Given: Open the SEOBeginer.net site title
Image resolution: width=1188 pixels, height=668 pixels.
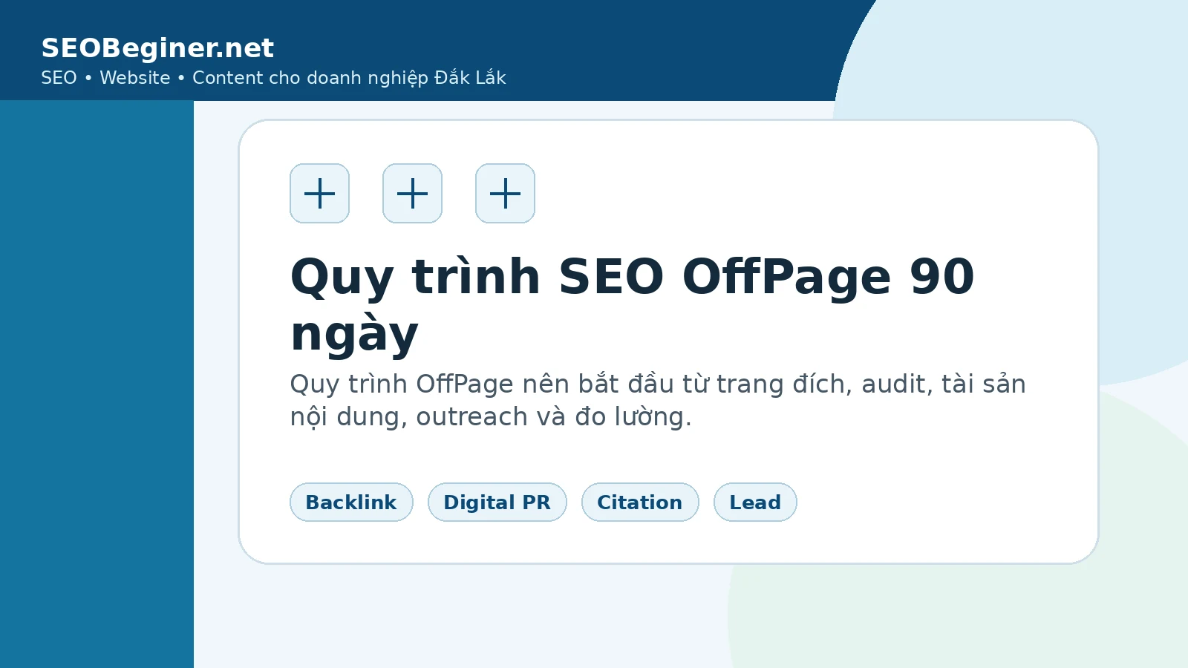Looking at the screenshot, I should click(157, 48).
